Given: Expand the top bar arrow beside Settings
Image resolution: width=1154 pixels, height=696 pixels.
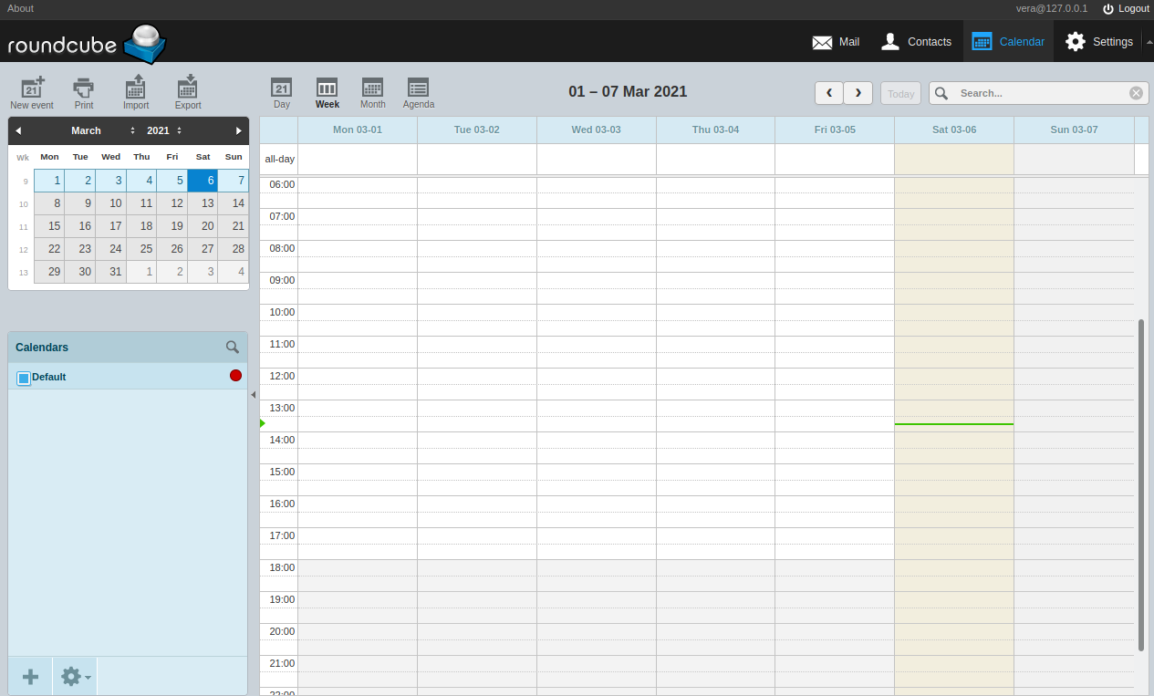Looking at the screenshot, I should click(1149, 41).
